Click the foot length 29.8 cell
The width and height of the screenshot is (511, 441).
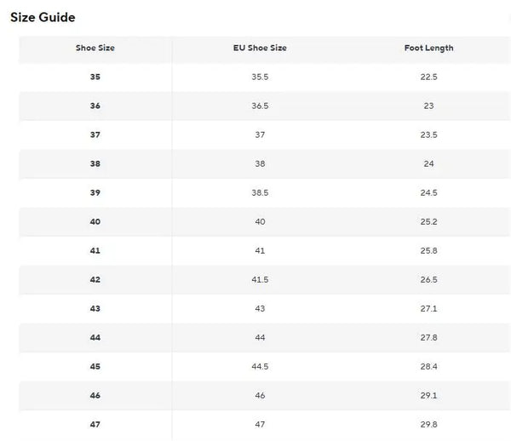point(428,424)
